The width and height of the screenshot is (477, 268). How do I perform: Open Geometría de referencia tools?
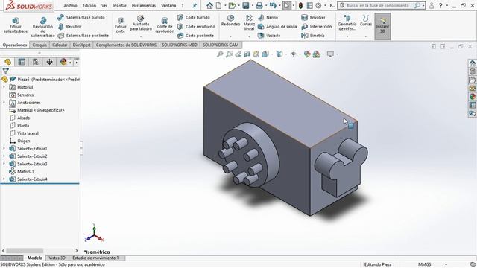pyautogui.click(x=347, y=23)
